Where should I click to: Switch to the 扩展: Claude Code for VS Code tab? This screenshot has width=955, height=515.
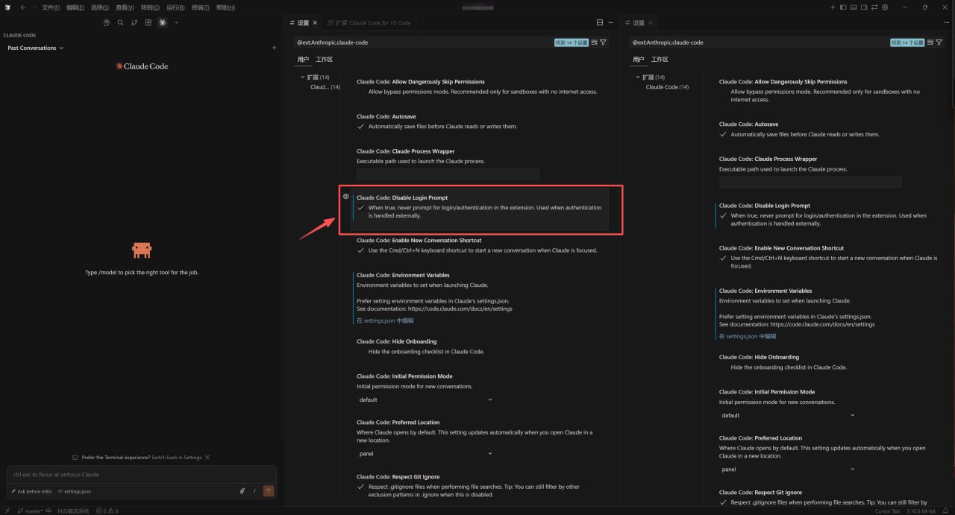click(x=370, y=22)
